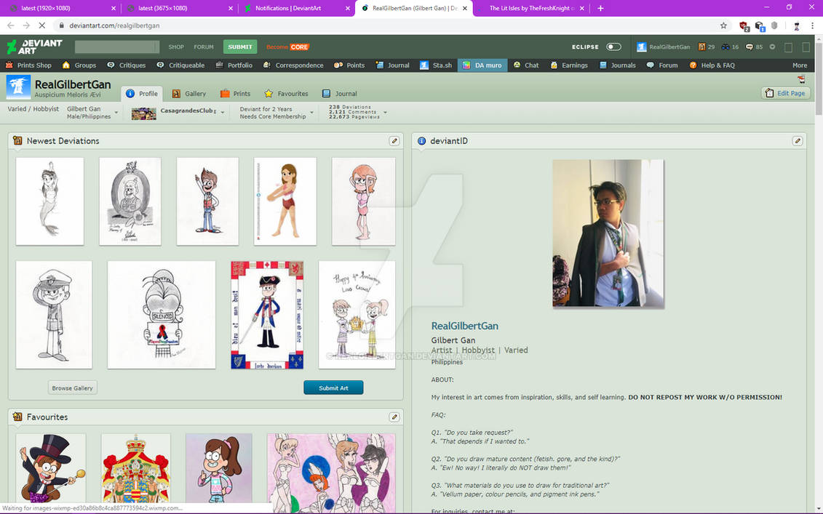Open the SHOP link in the header
The height and width of the screenshot is (514, 823).
click(x=176, y=47)
